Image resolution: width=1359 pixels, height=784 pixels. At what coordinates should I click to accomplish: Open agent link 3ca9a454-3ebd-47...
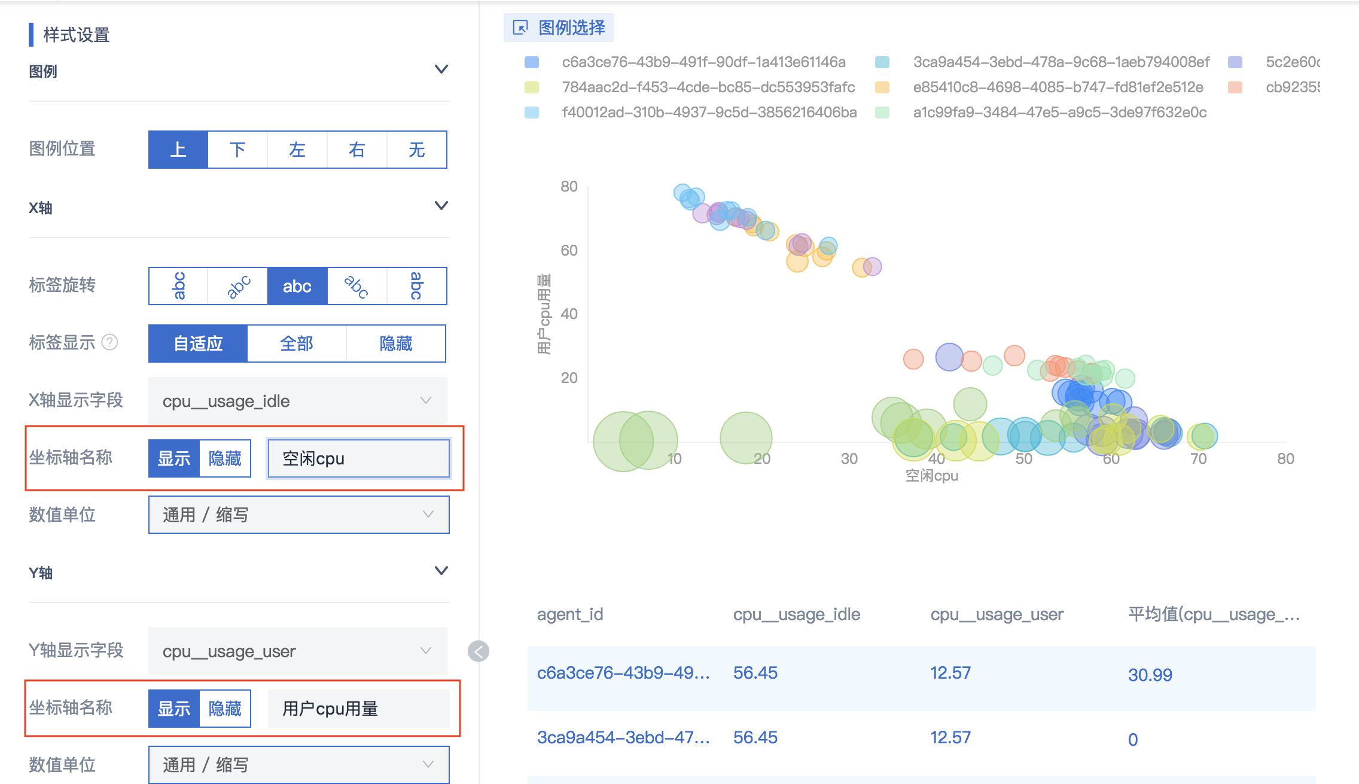point(623,737)
